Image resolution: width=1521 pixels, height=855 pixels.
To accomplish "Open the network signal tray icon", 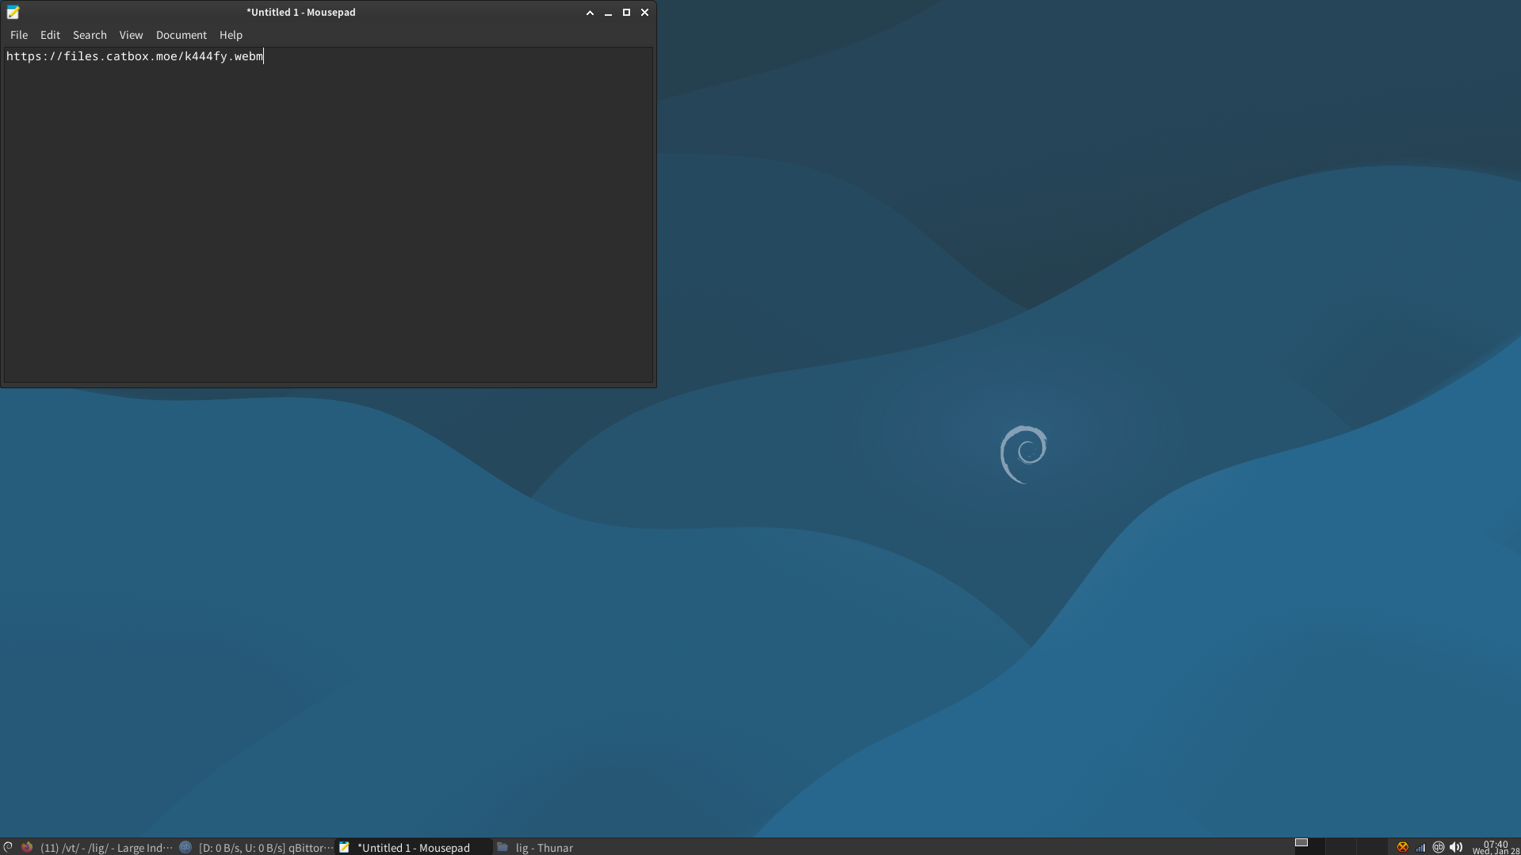I will point(1420,847).
